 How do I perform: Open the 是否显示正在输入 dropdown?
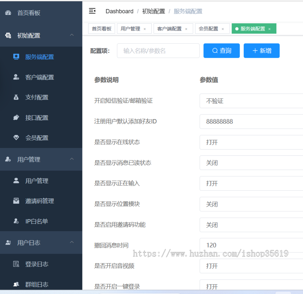pyautogui.click(x=251, y=183)
